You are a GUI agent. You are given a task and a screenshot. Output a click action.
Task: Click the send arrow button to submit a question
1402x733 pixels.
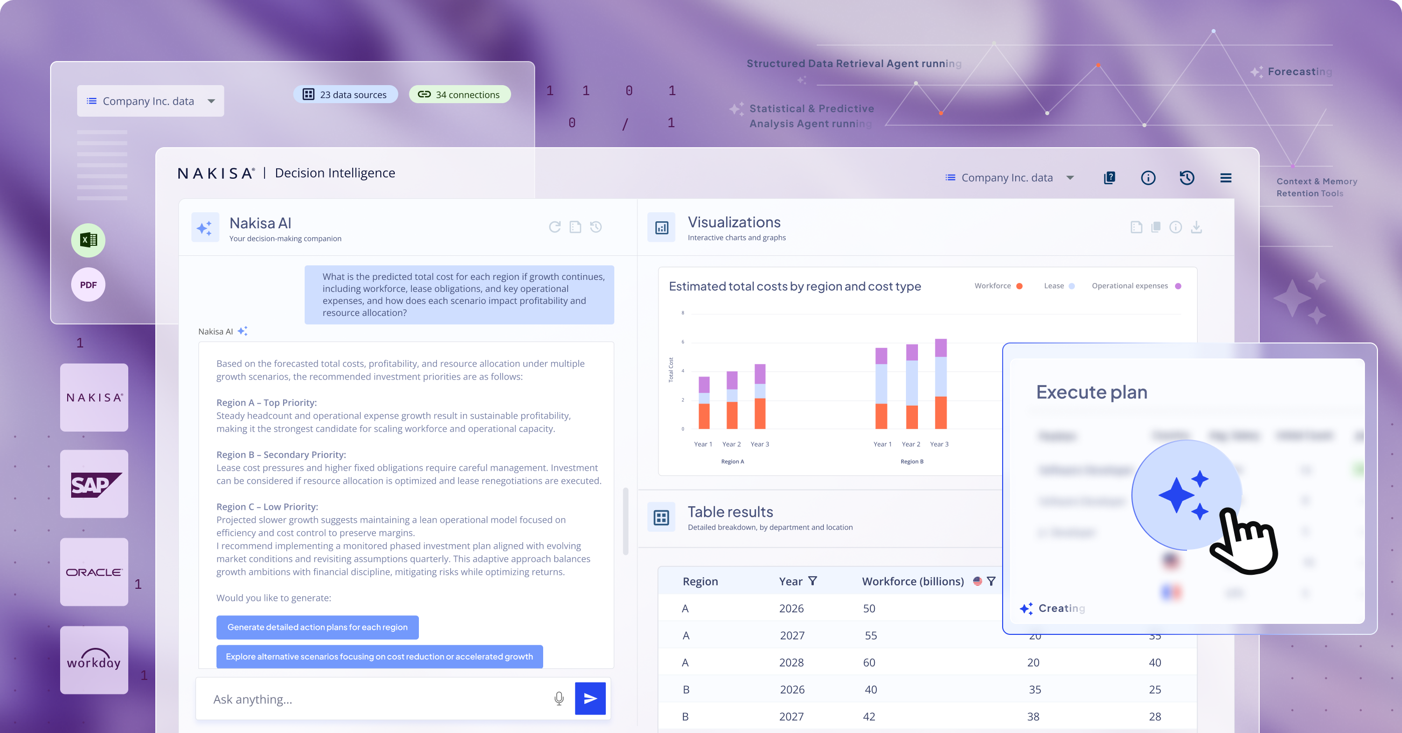click(591, 699)
